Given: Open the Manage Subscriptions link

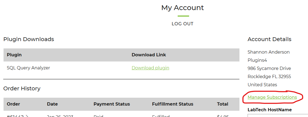Looking at the screenshot, I should pos(272,97).
